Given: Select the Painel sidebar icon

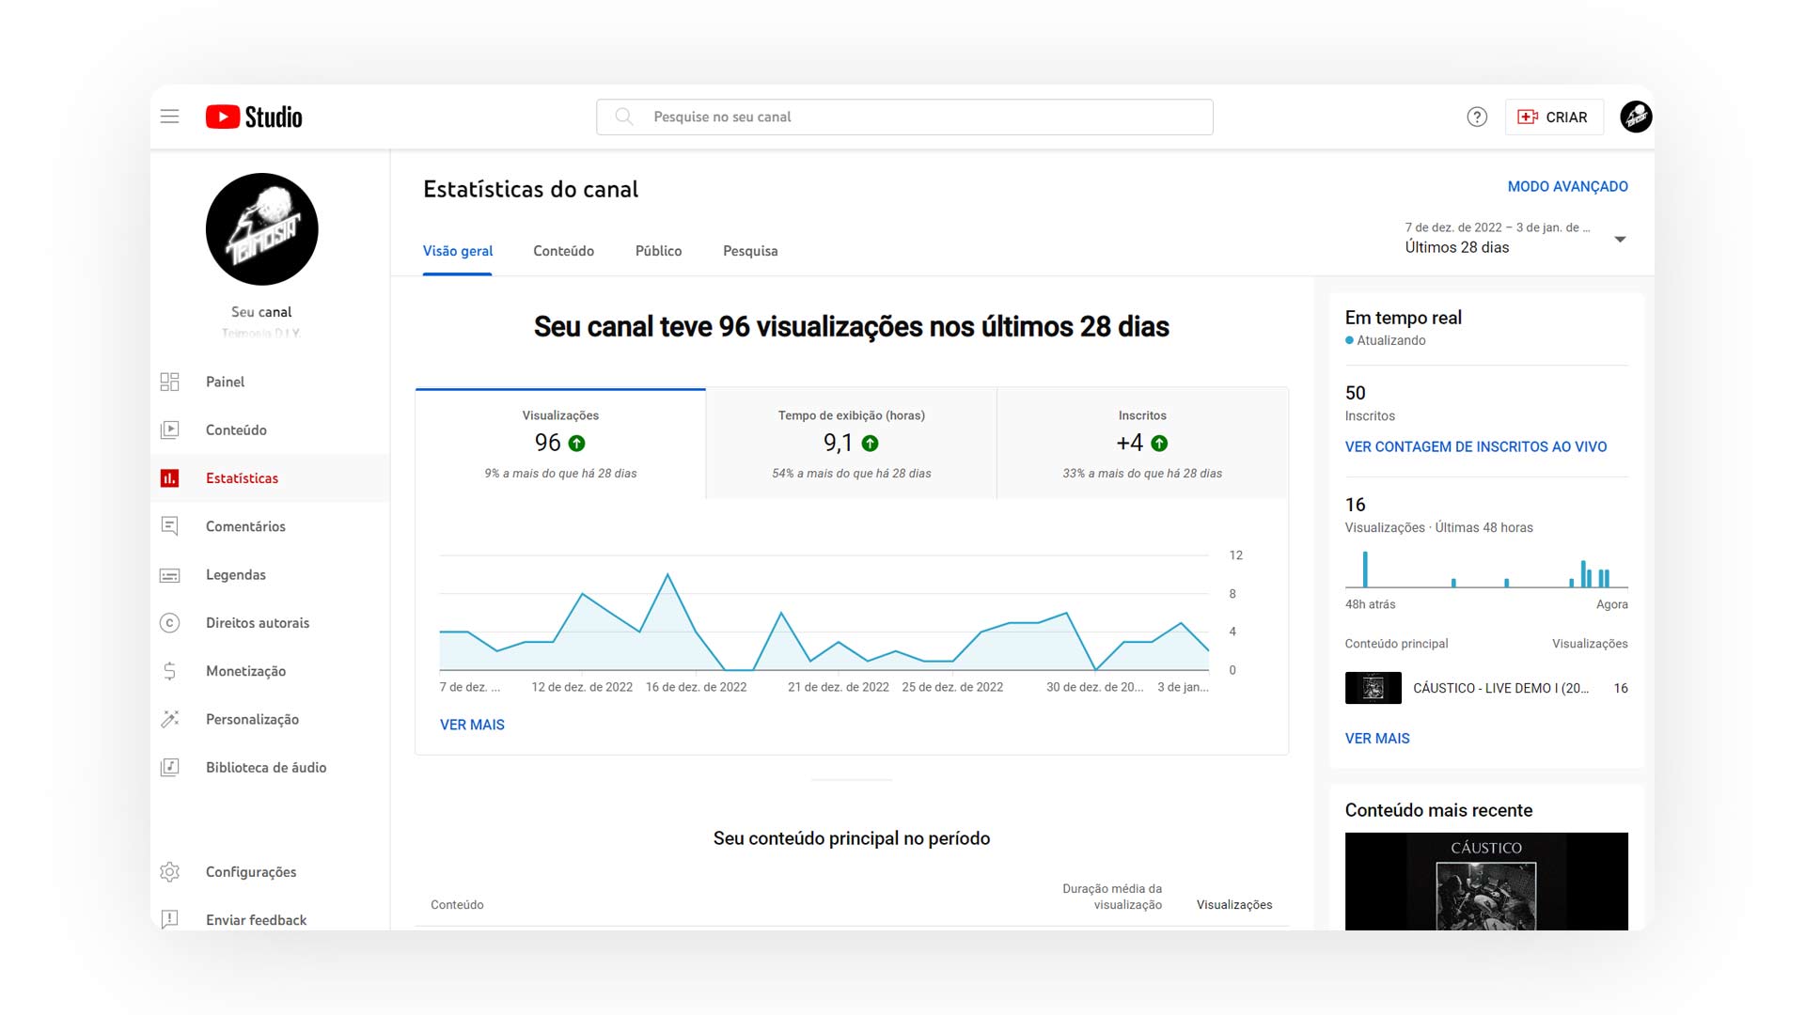Looking at the screenshot, I should coord(170,382).
